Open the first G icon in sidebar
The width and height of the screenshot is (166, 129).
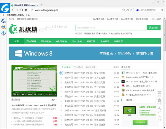click(x=4, y=21)
